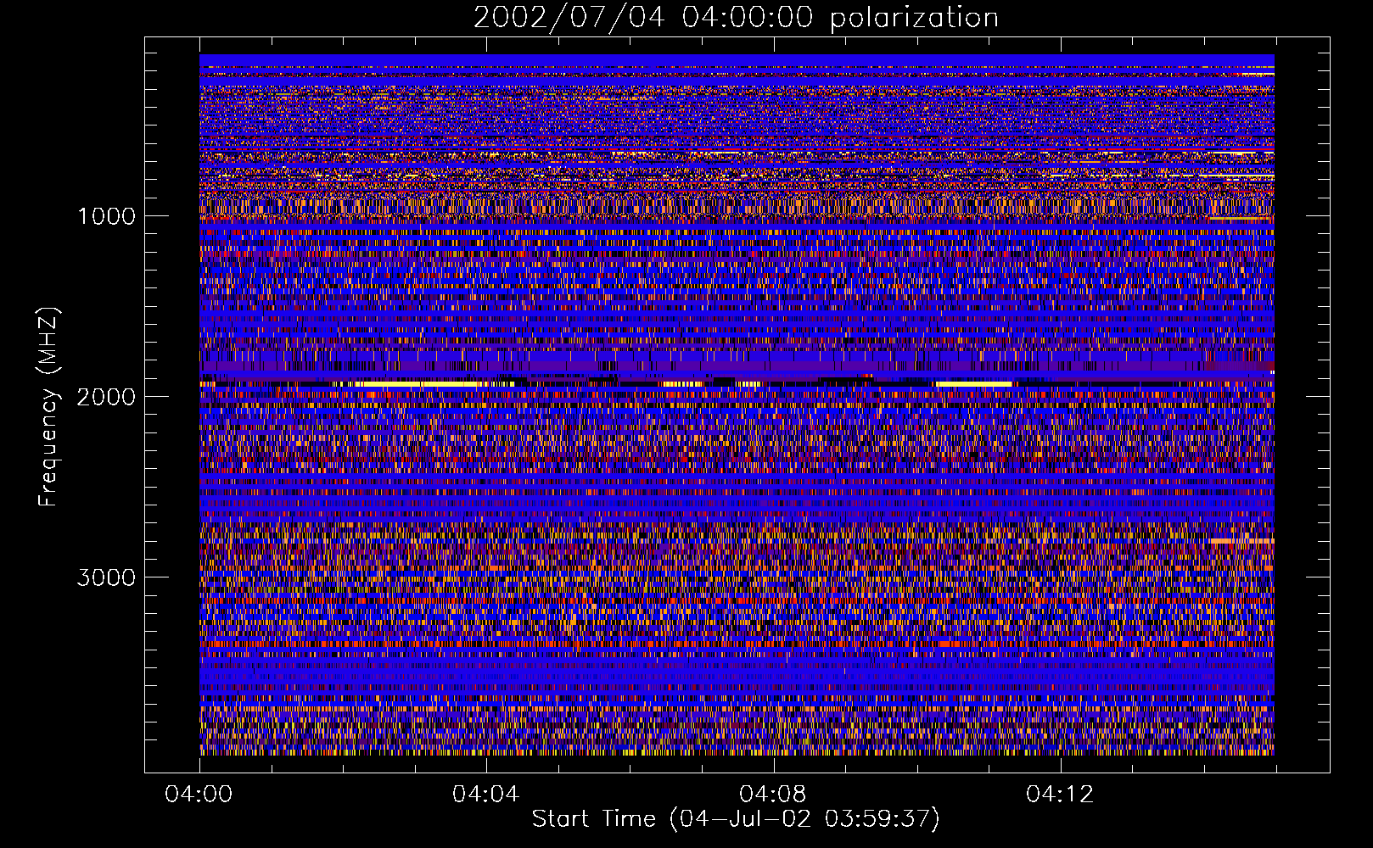Click the '04:12' time tick label

point(1059,795)
